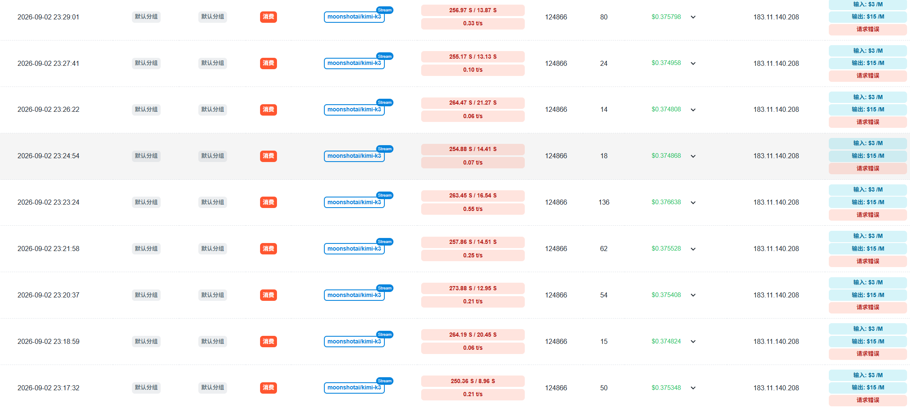Image resolution: width=910 pixels, height=408 pixels.
Task: Click 请求错误 tag on 23:18:59 row
Action: pyautogui.click(x=868, y=354)
